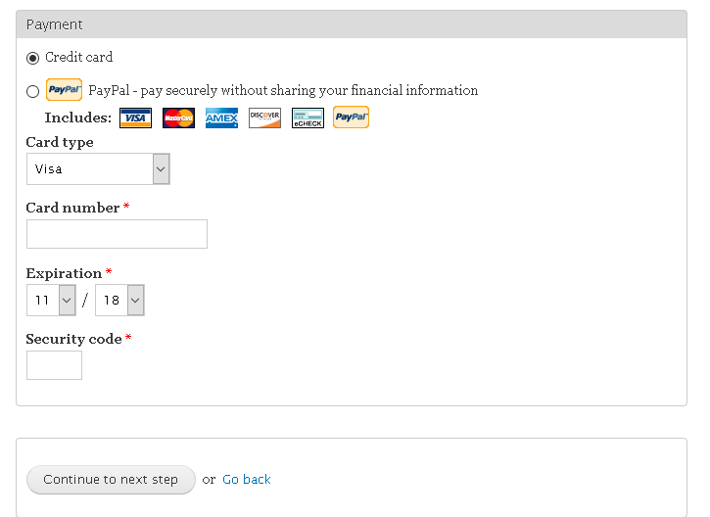The height and width of the screenshot is (517, 710).
Task: Select the PayPal payment radio button
Action: pos(32,91)
